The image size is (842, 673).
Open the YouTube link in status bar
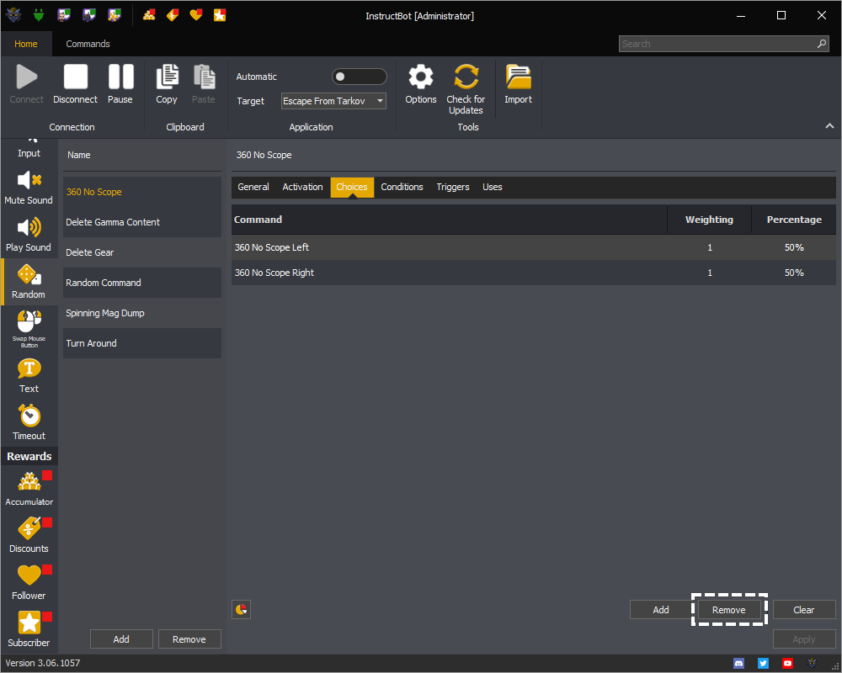tap(787, 664)
